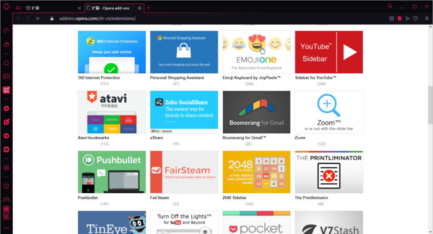
Task: Open 2048 Sidebar name link
Action: coord(235,198)
